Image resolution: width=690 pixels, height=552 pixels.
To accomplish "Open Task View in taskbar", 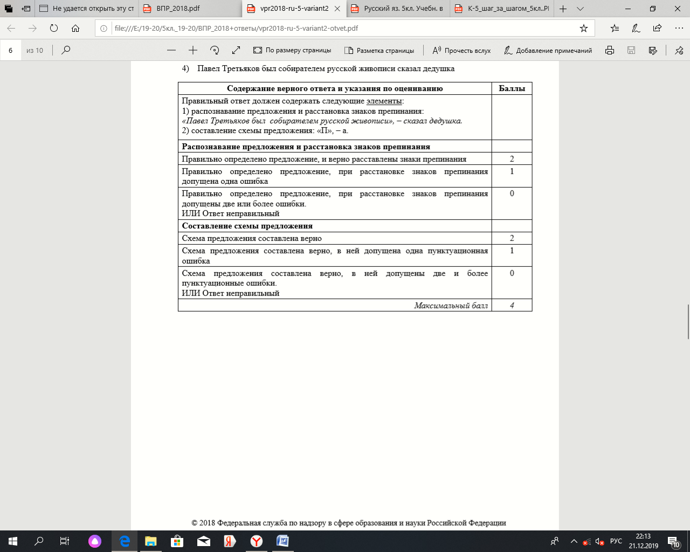I will coord(65,541).
